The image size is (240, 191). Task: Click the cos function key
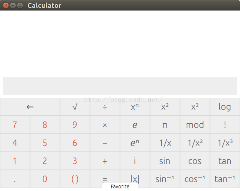pyautogui.click(x=195, y=161)
